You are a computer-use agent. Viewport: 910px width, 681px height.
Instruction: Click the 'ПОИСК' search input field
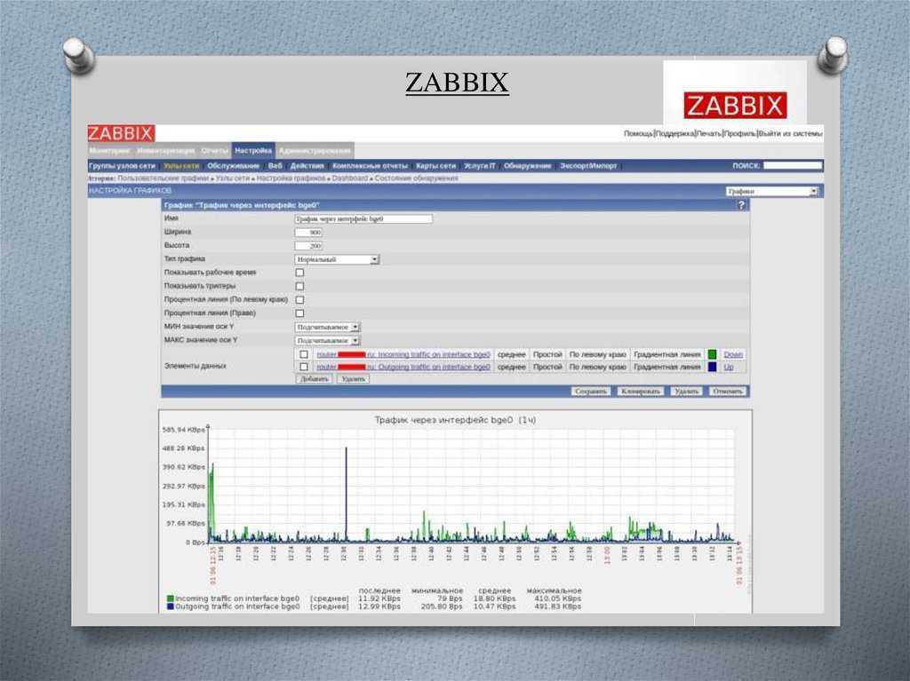click(x=792, y=166)
